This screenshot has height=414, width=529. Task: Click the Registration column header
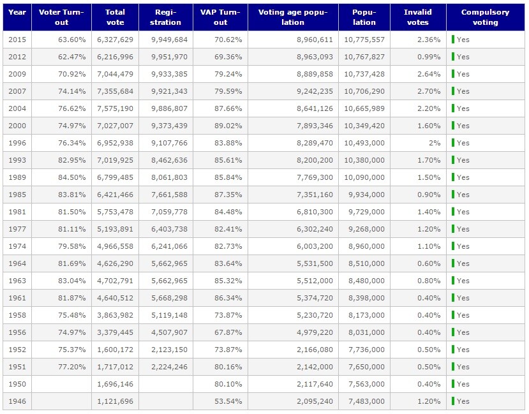pos(166,17)
